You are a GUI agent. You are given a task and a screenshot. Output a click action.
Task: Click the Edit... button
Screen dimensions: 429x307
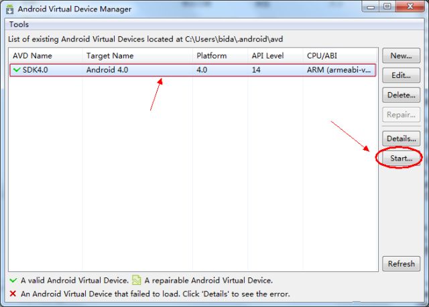click(401, 75)
